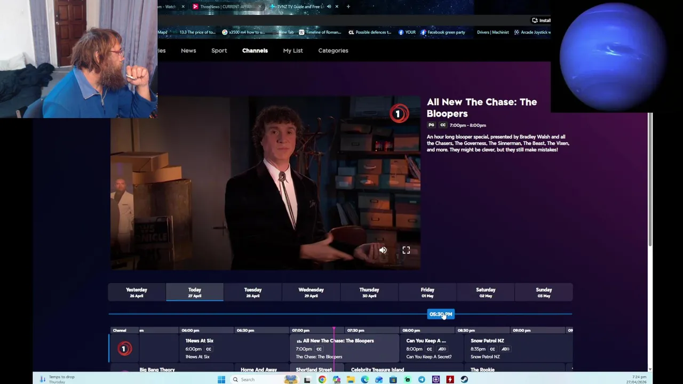Image resolution: width=683 pixels, height=384 pixels.
Task: Open the Wikipedia Timeline of Roman bookmark
Action: pyautogui.click(x=320, y=32)
